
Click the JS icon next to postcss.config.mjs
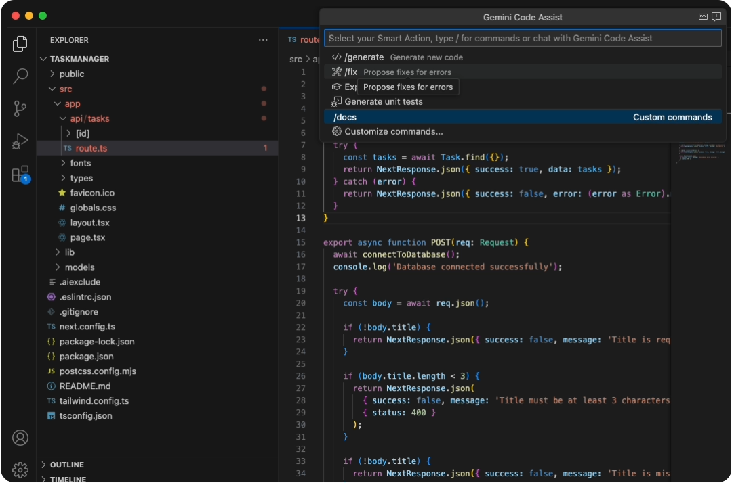(52, 371)
